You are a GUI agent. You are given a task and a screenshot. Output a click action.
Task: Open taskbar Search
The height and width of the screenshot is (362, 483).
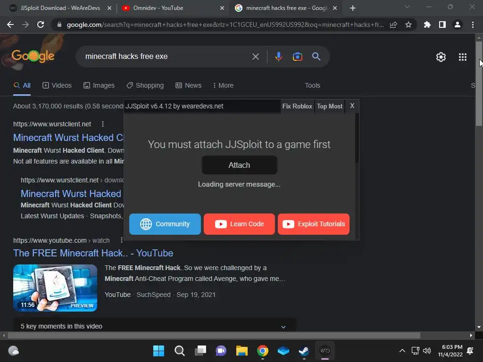[x=180, y=351]
